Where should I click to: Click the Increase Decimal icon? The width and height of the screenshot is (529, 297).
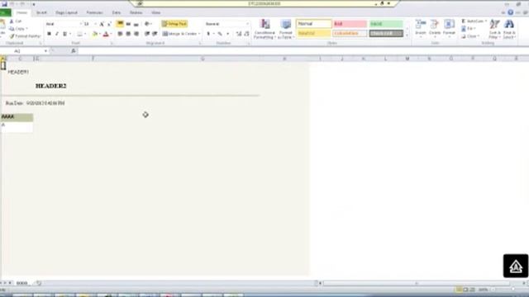pos(239,34)
